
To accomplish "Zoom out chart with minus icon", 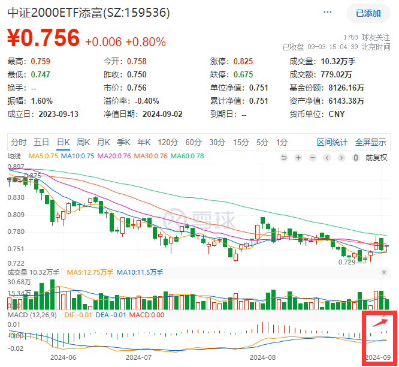I will tap(313, 158).
